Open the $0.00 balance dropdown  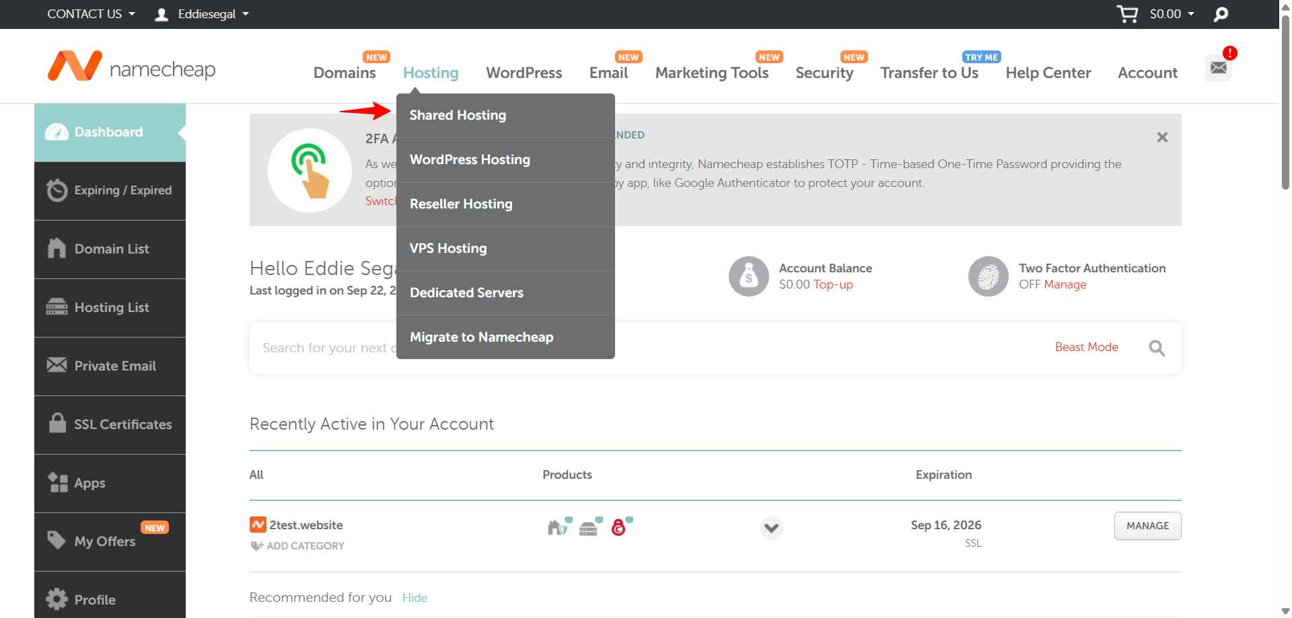click(x=1170, y=13)
